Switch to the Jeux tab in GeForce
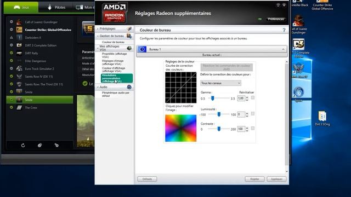 [21, 7]
